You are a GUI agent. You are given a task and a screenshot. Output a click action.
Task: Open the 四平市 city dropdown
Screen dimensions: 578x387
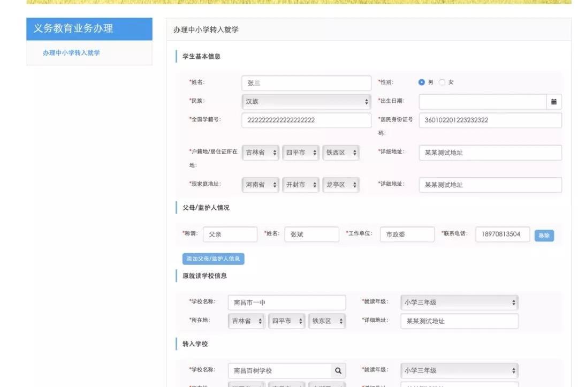click(300, 152)
